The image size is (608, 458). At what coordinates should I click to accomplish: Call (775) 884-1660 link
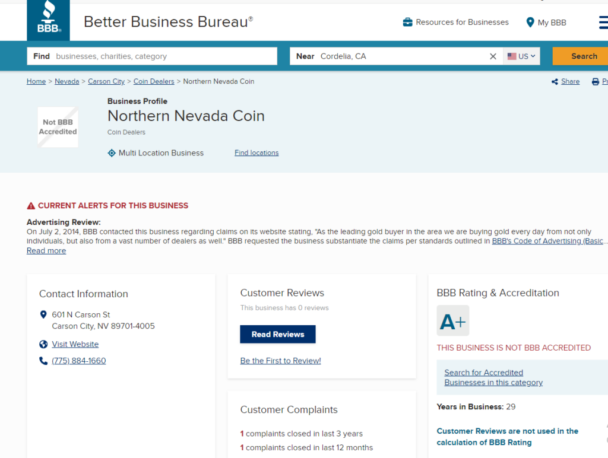click(x=79, y=361)
